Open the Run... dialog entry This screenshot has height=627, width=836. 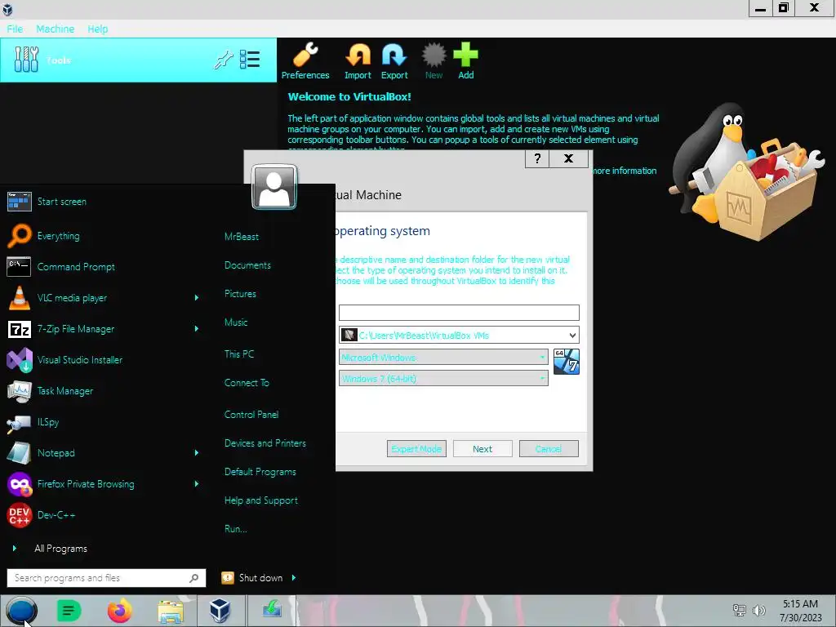[x=235, y=529]
